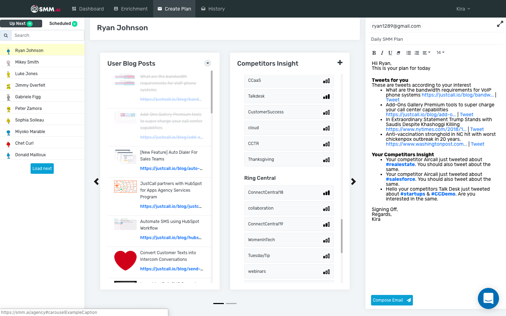Open the Enrichment tab
Image resolution: width=506 pixels, height=316 pixels.
(x=131, y=9)
